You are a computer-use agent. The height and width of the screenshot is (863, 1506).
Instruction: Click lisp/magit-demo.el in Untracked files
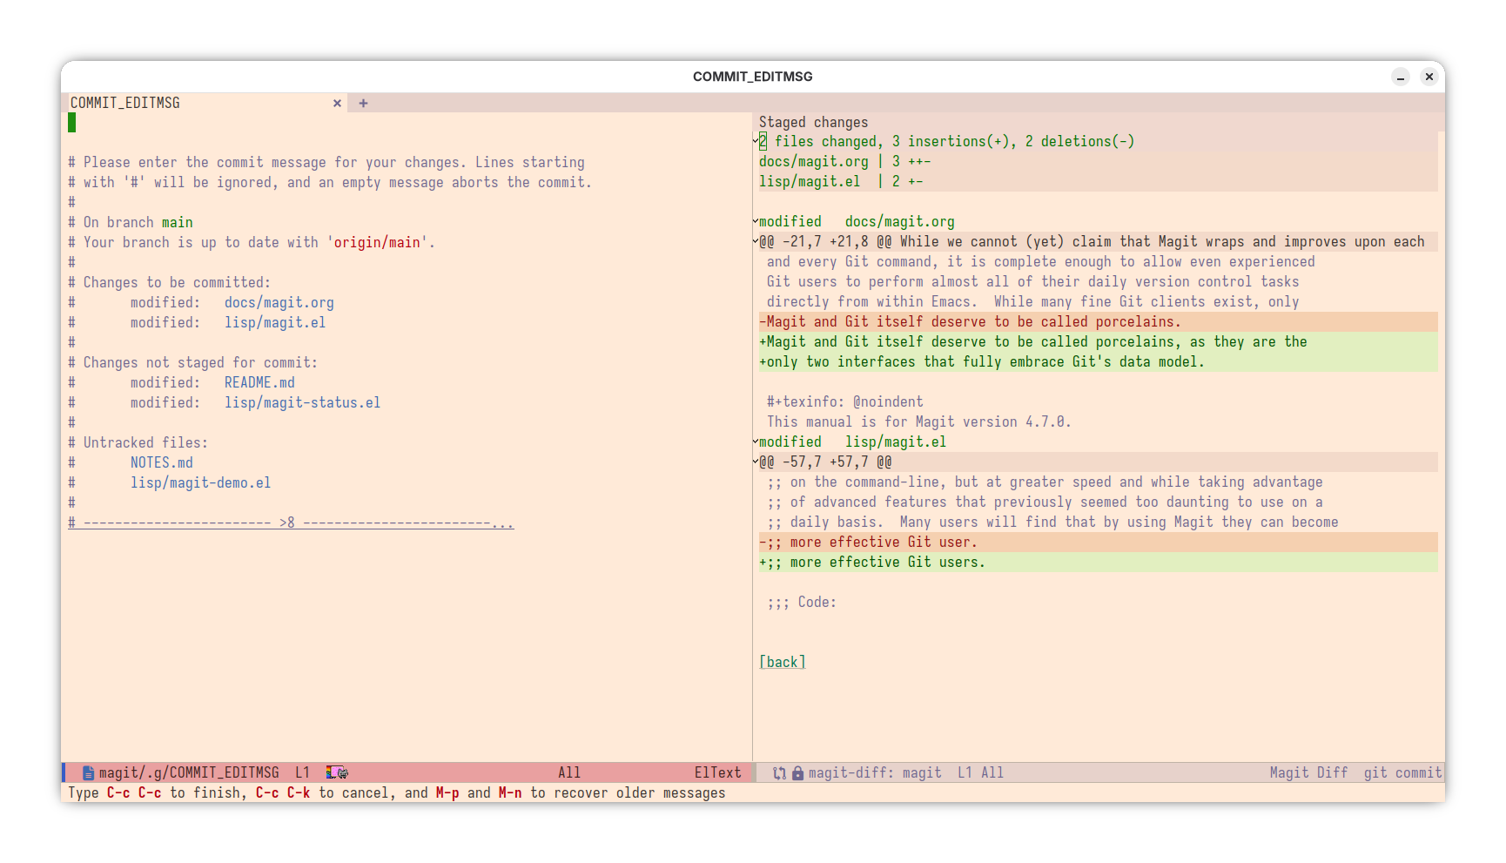click(201, 482)
